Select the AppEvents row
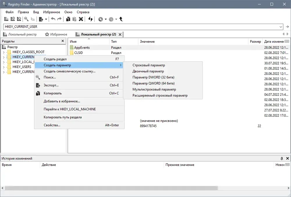Viewport: 291px width, 197px height. pos(179,47)
